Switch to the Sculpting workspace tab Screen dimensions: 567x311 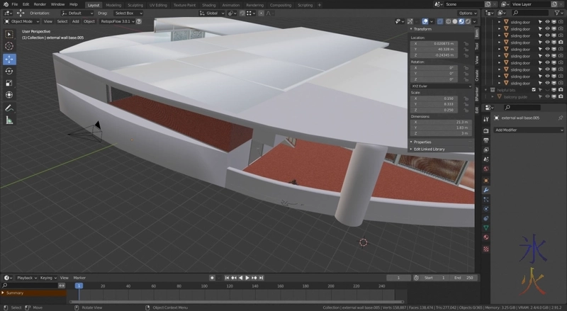[x=134, y=4]
